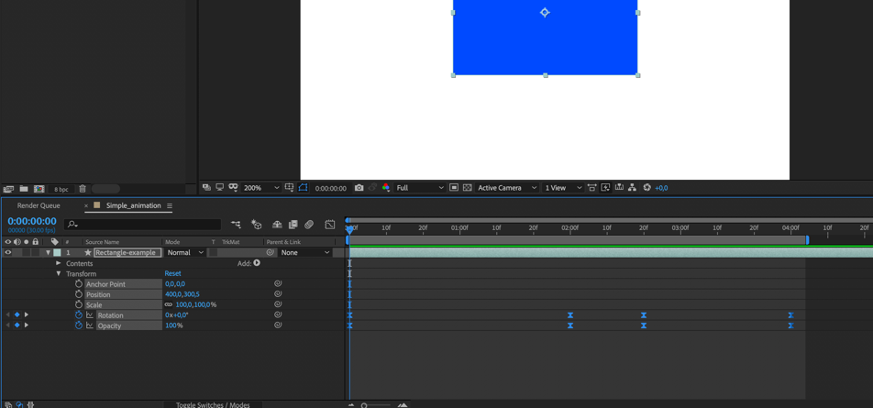Screen dimensions: 873x408
Task: Open the magnification 200% dropdown
Action: tap(259, 188)
